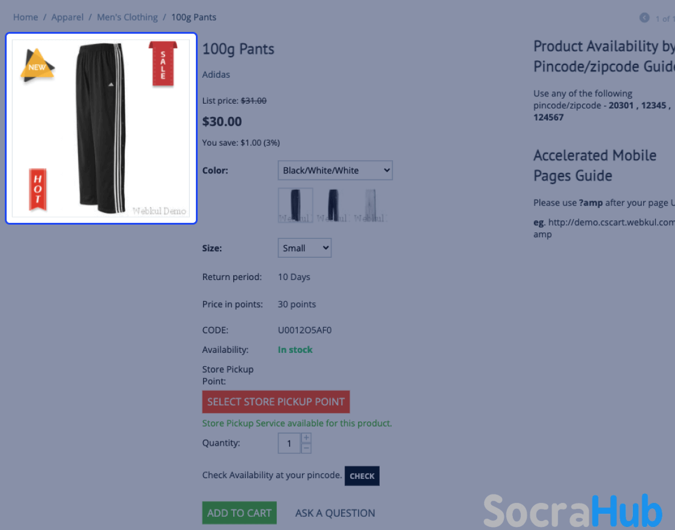The height and width of the screenshot is (530, 675).
Task: Increase quantity with the plus stepper
Action: point(306,438)
